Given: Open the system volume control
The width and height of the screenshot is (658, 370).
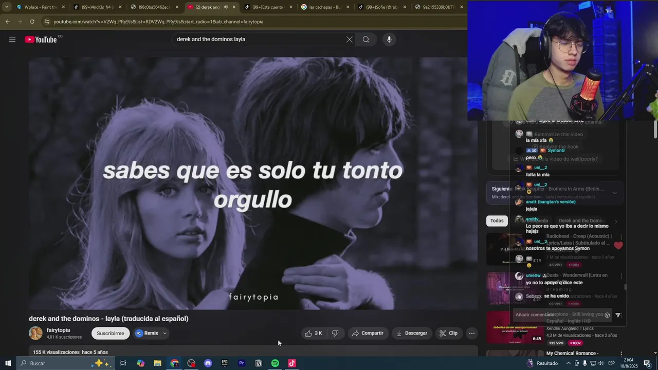Looking at the screenshot, I should point(601,363).
